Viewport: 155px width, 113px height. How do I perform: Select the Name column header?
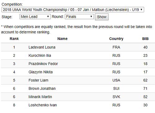click(62, 39)
